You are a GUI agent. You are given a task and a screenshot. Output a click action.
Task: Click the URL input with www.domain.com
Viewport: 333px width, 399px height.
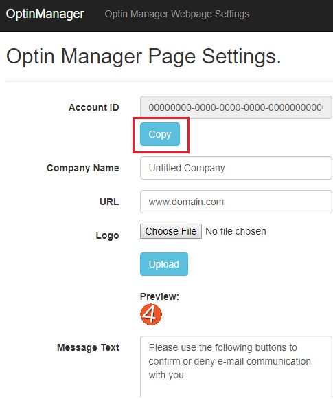236,202
